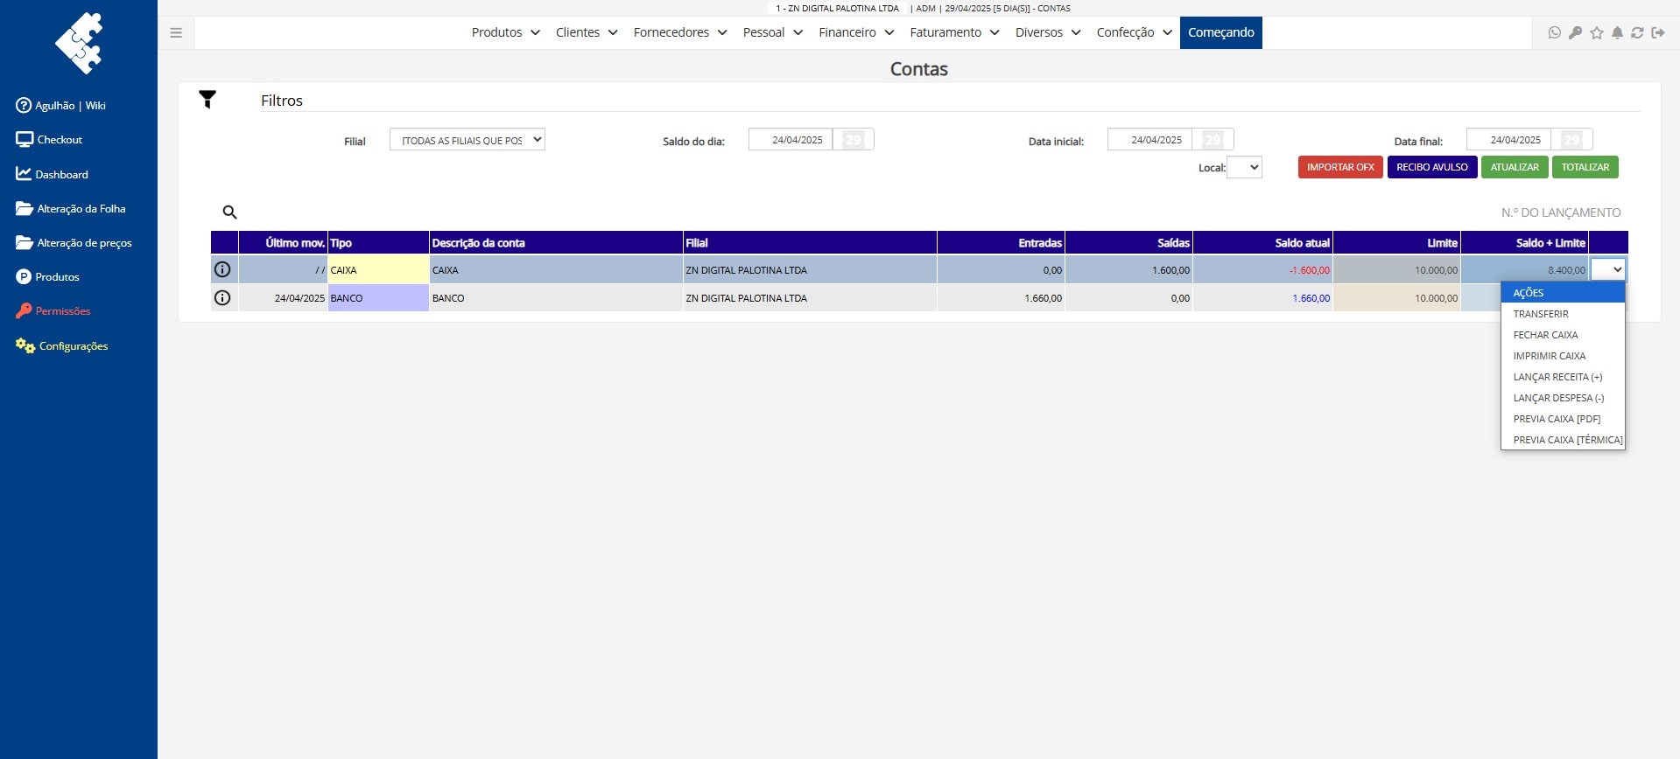Click the Data final date field
Screen dimensions: 1680x759
point(1508,140)
